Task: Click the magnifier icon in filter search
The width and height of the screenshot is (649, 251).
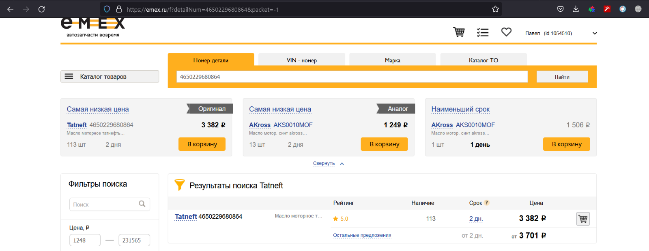Action: tap(142, 204)
